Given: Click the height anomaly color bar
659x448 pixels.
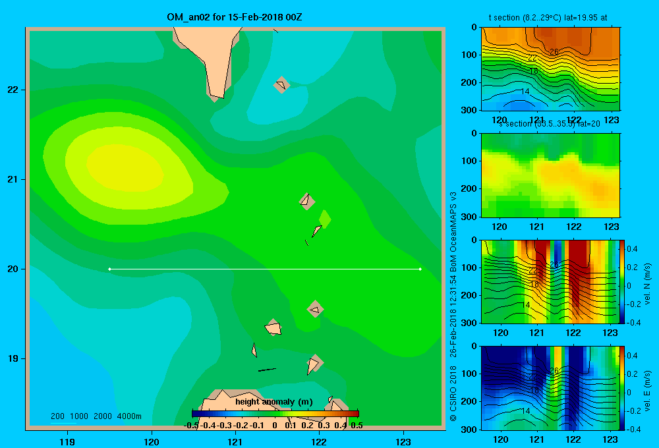Looking at the screenshot, I should point(275,414).
